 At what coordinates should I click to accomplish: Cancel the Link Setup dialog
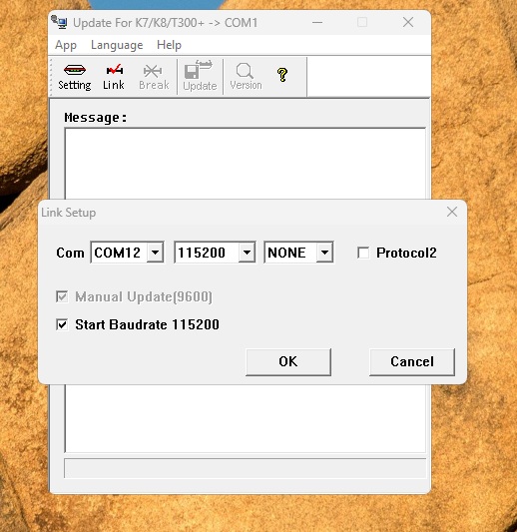click(x=412, y=361)
